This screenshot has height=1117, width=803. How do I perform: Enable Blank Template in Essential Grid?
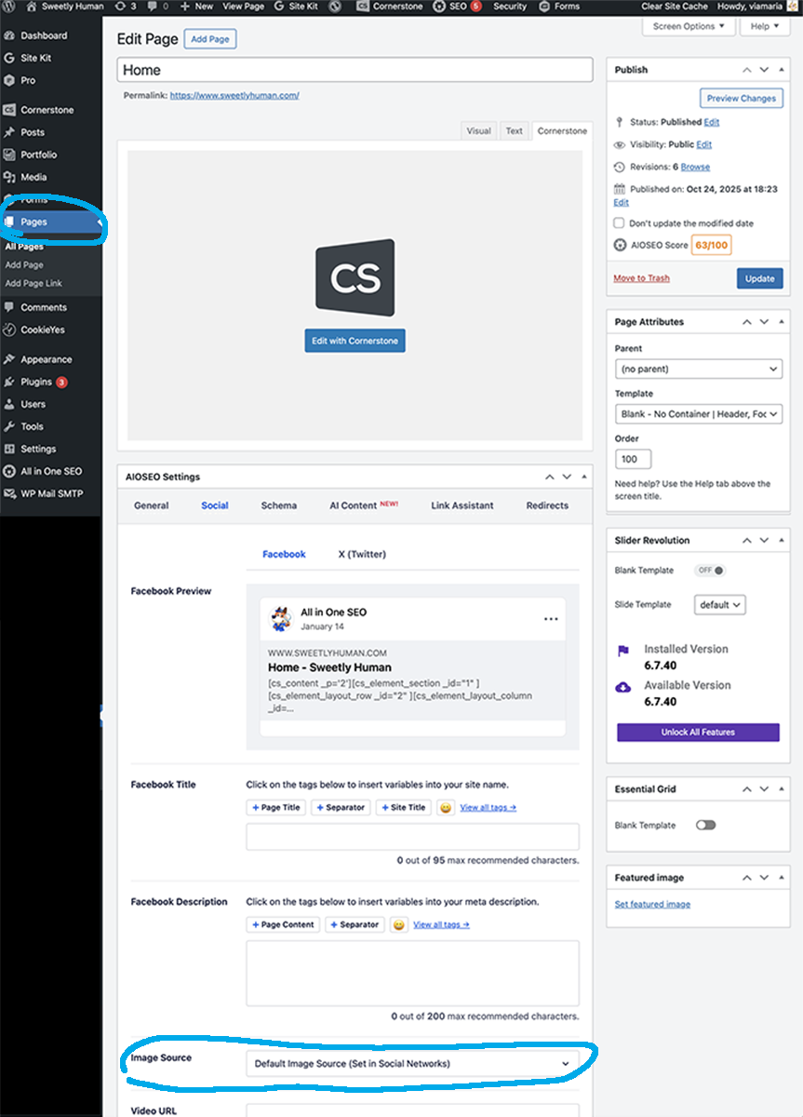coord(705,825)
